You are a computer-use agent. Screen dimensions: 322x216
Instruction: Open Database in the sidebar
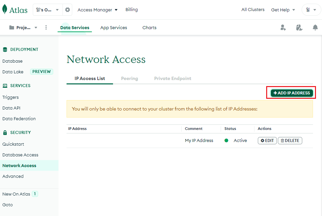(x=12, y=61)
